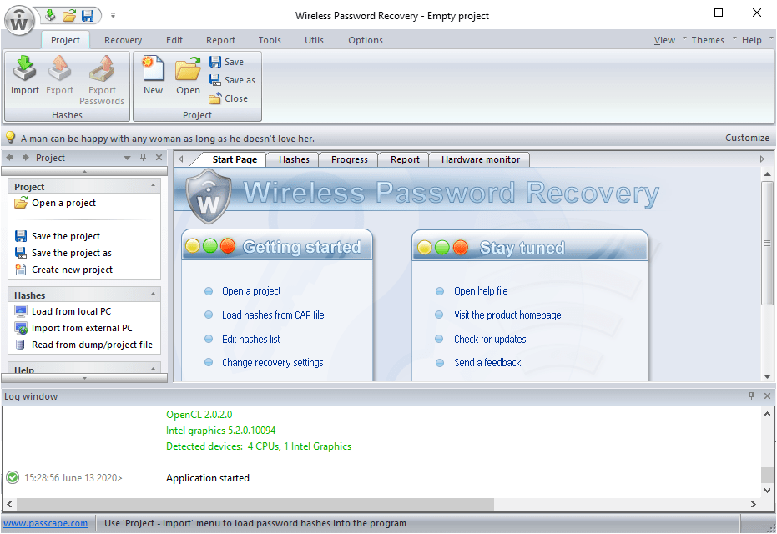This screenshot has width=777, height=534.
Task: Click the Customize tip bar link
Action: pyautogui.click(x=747, y=138)
